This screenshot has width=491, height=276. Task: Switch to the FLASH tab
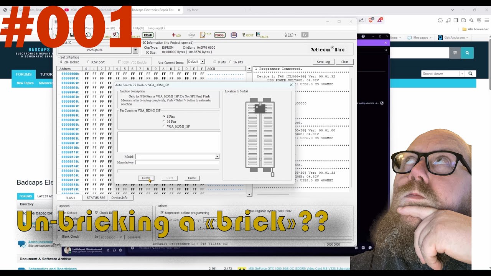pos(70,198)
